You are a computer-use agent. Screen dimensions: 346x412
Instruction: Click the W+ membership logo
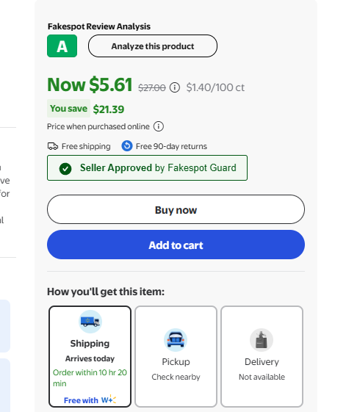click(x=109, y=400)
